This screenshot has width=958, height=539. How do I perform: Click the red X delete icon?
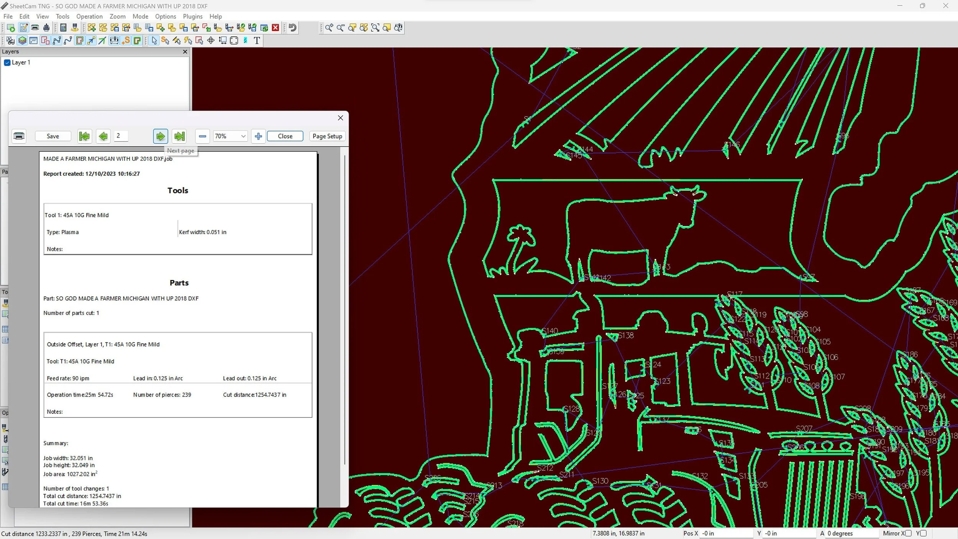(x=275, y=28)
